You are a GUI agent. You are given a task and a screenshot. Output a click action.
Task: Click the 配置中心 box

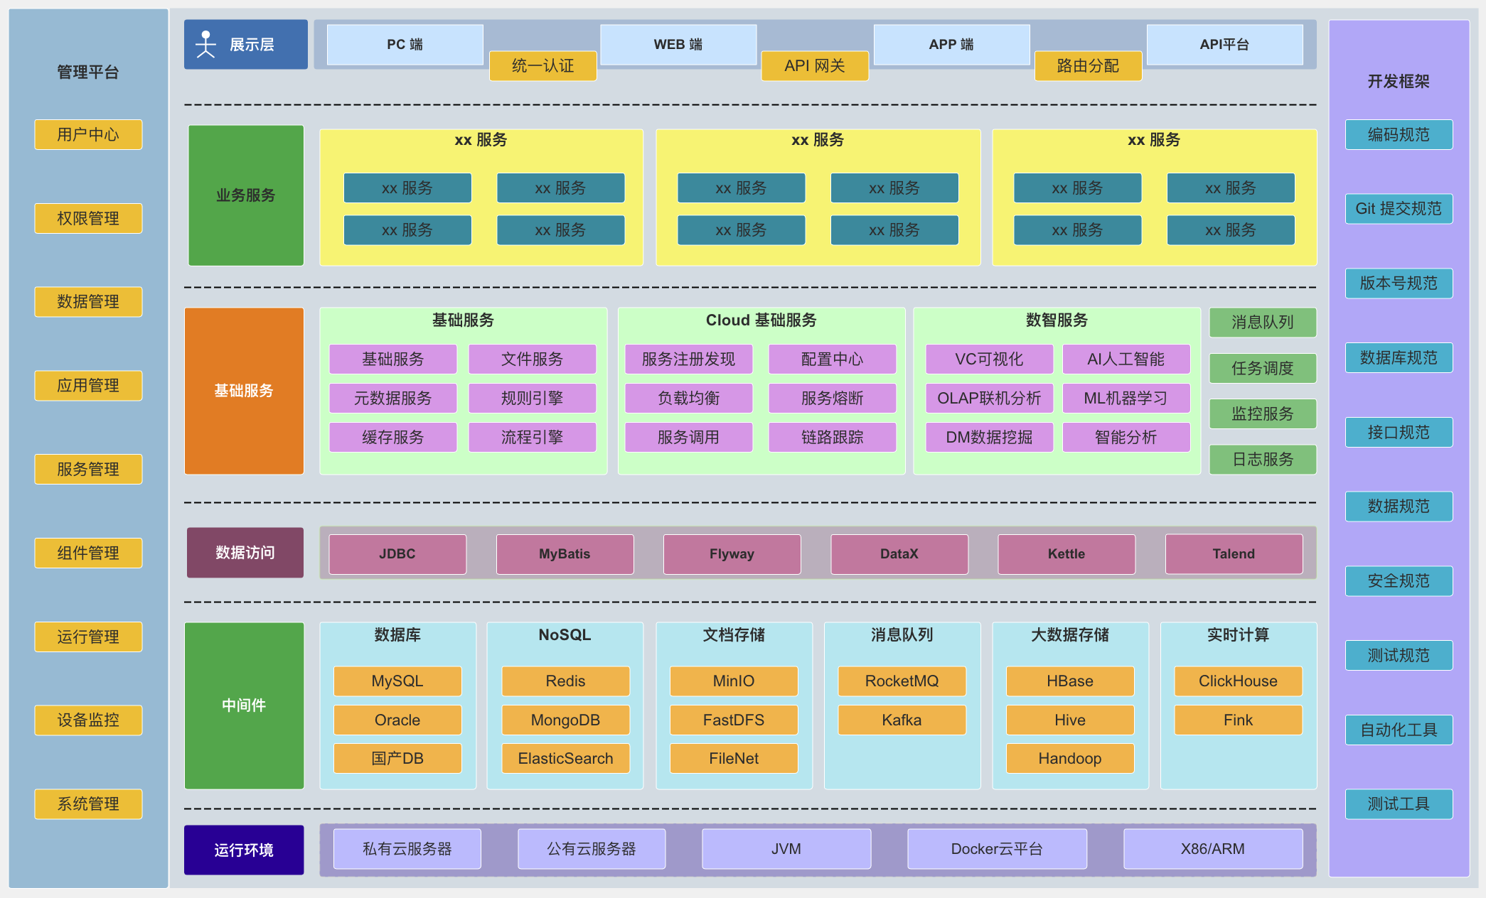click(x=833, y=359)
